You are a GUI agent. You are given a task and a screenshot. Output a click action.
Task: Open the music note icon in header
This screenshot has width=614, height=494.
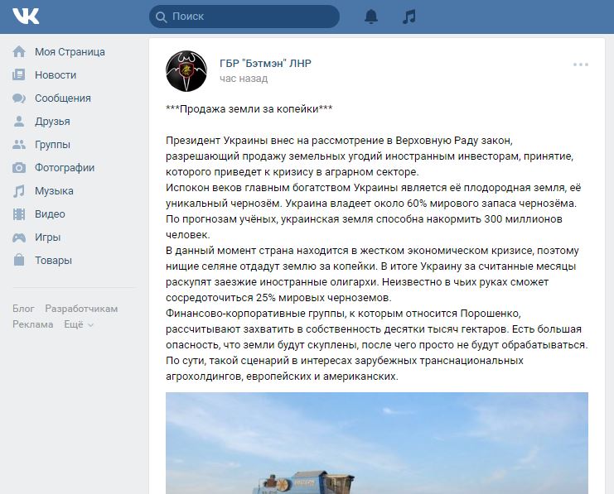point(409,17)
